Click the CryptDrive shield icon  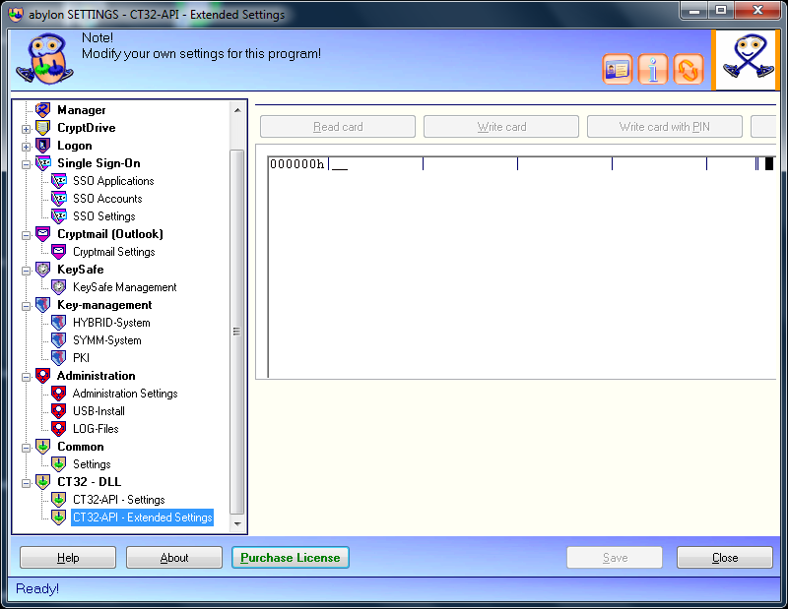43,128
